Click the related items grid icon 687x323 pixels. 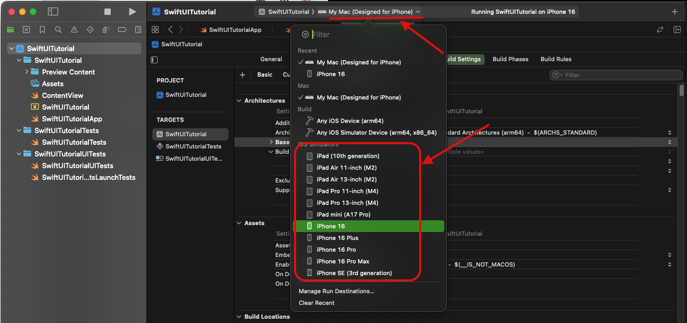156,30
